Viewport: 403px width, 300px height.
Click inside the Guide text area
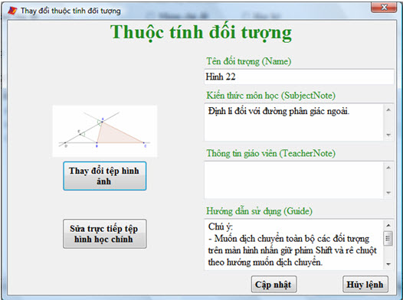[x=294, y=245]
